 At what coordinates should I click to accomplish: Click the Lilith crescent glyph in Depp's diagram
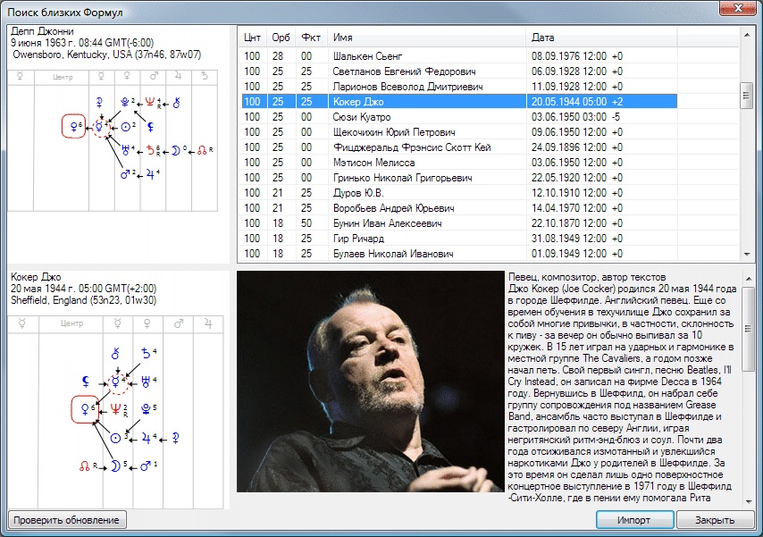[x=151, y=127]
